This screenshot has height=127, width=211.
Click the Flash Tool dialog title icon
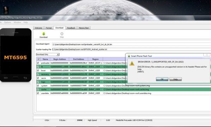[129, 56]
